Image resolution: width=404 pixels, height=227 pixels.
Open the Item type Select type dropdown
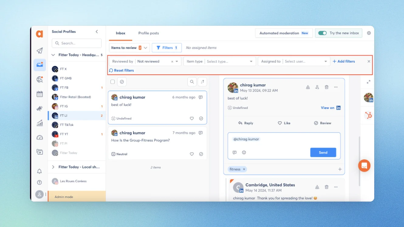[220, 61]
